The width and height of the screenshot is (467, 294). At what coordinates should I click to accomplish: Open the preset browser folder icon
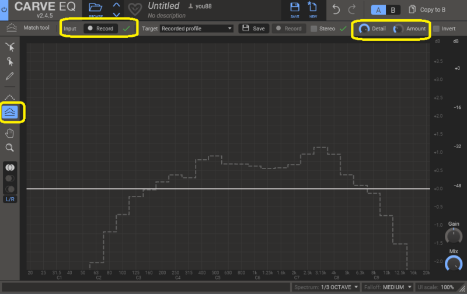96,9
